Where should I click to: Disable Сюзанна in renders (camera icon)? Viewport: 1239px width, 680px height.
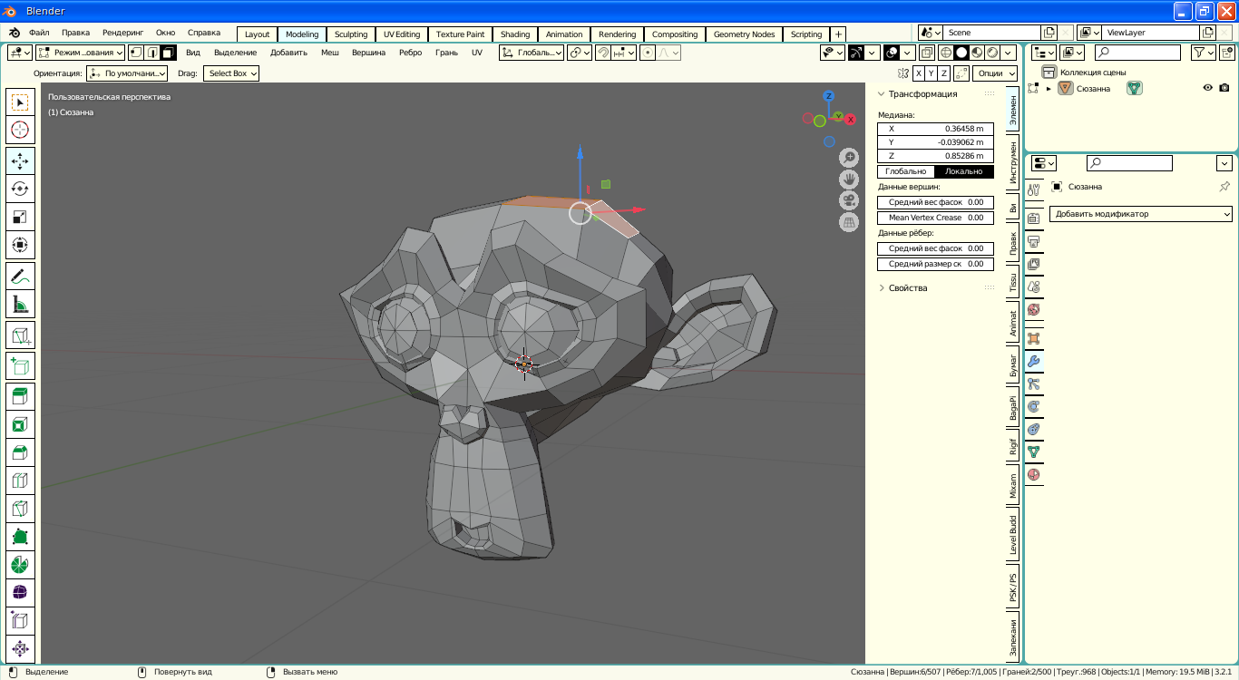click(1224, 88)
